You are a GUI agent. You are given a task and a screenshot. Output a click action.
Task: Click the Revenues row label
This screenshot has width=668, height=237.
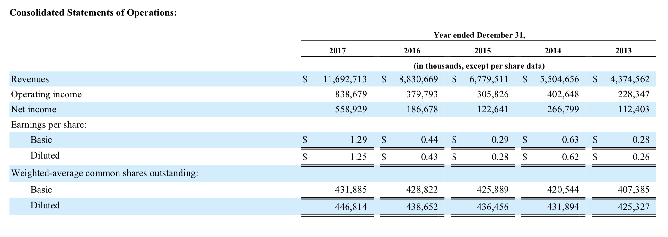point(30,79)
